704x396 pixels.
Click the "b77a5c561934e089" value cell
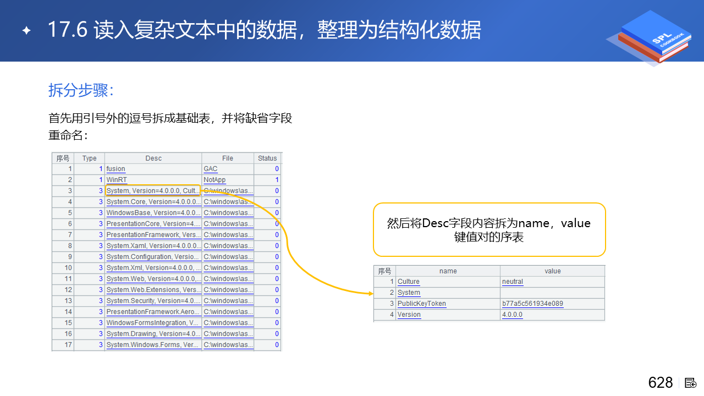coord(553,304)
